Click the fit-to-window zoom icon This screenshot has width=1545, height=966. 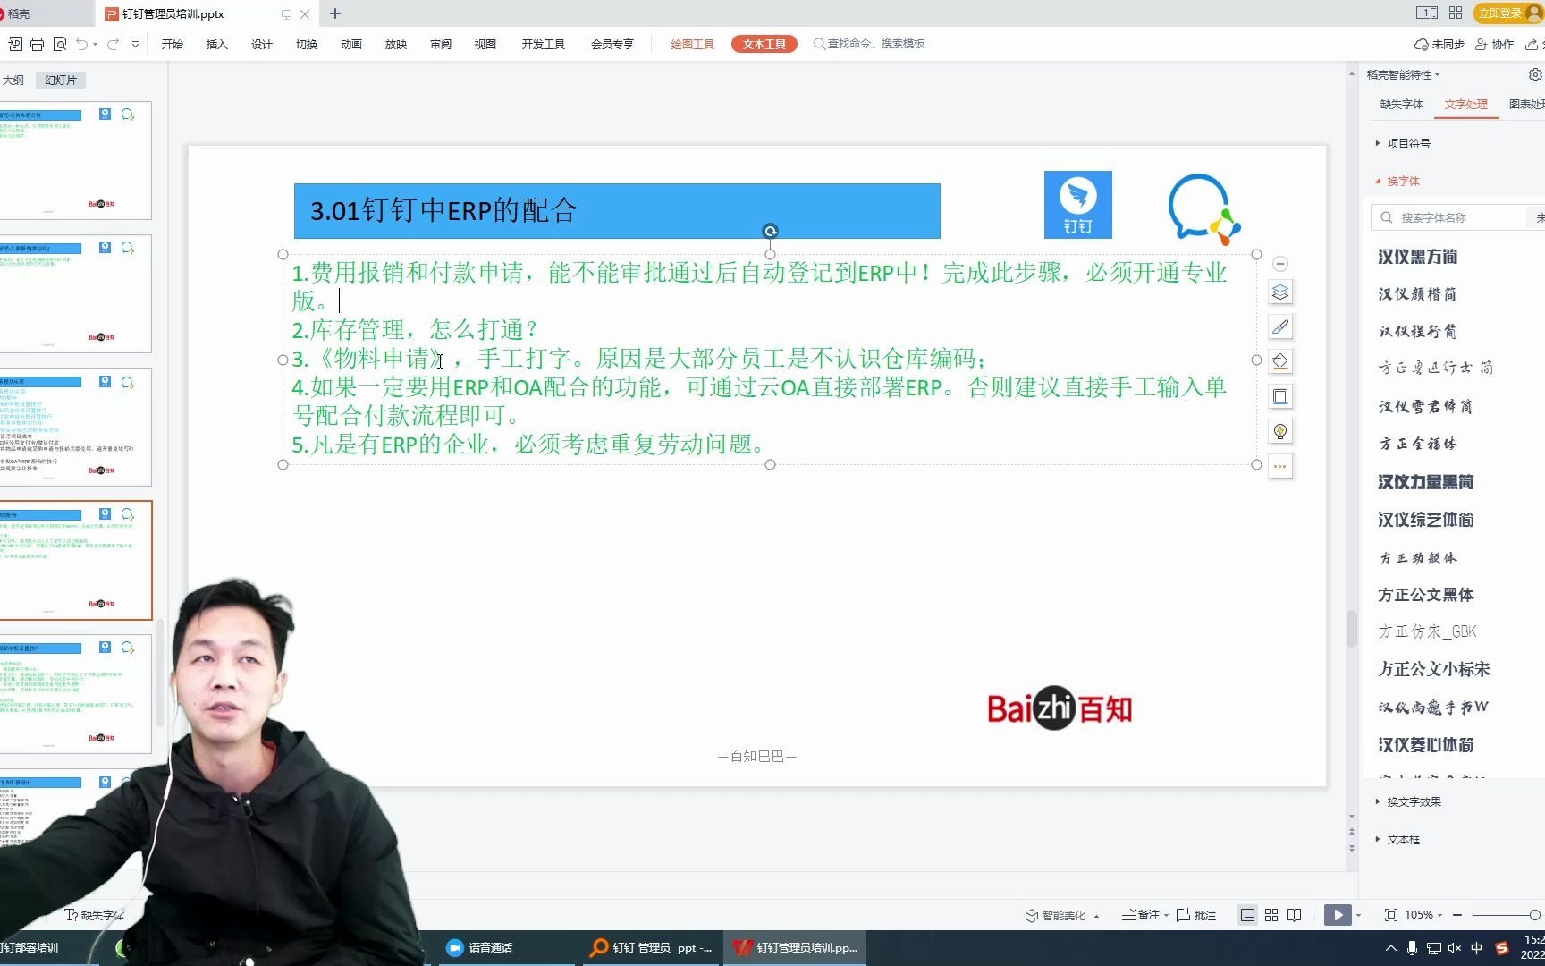(1391, 915)
